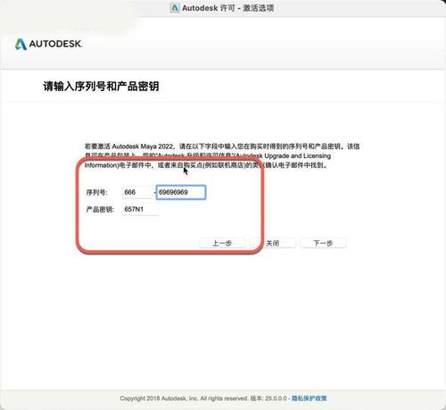Click the Autodesk logo in the header
The height and width of the screenshot is (410, 446).
pyautogui.click(x=48, y=44)
